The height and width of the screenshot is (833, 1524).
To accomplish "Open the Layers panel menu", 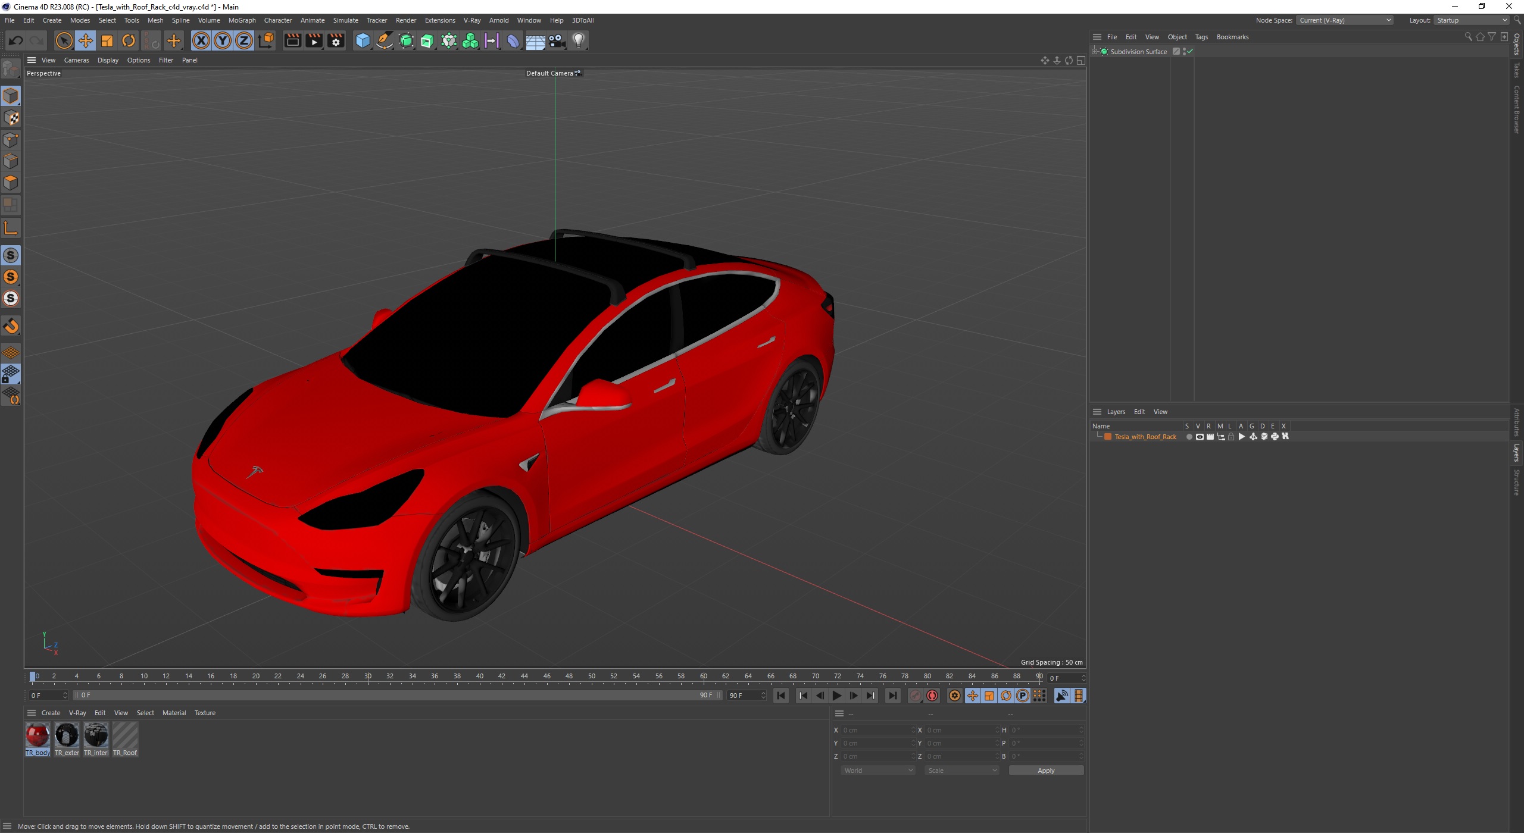I will [x=1116, y=412].
